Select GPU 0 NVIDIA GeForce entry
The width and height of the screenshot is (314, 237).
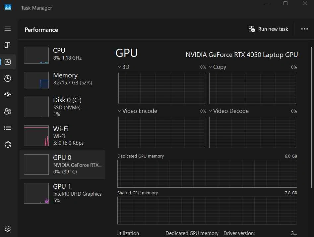pyautogui.click(x=62, y=165)
